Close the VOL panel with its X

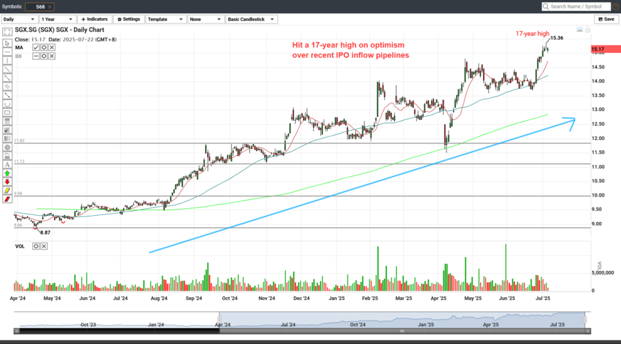(x=44, y=246)
